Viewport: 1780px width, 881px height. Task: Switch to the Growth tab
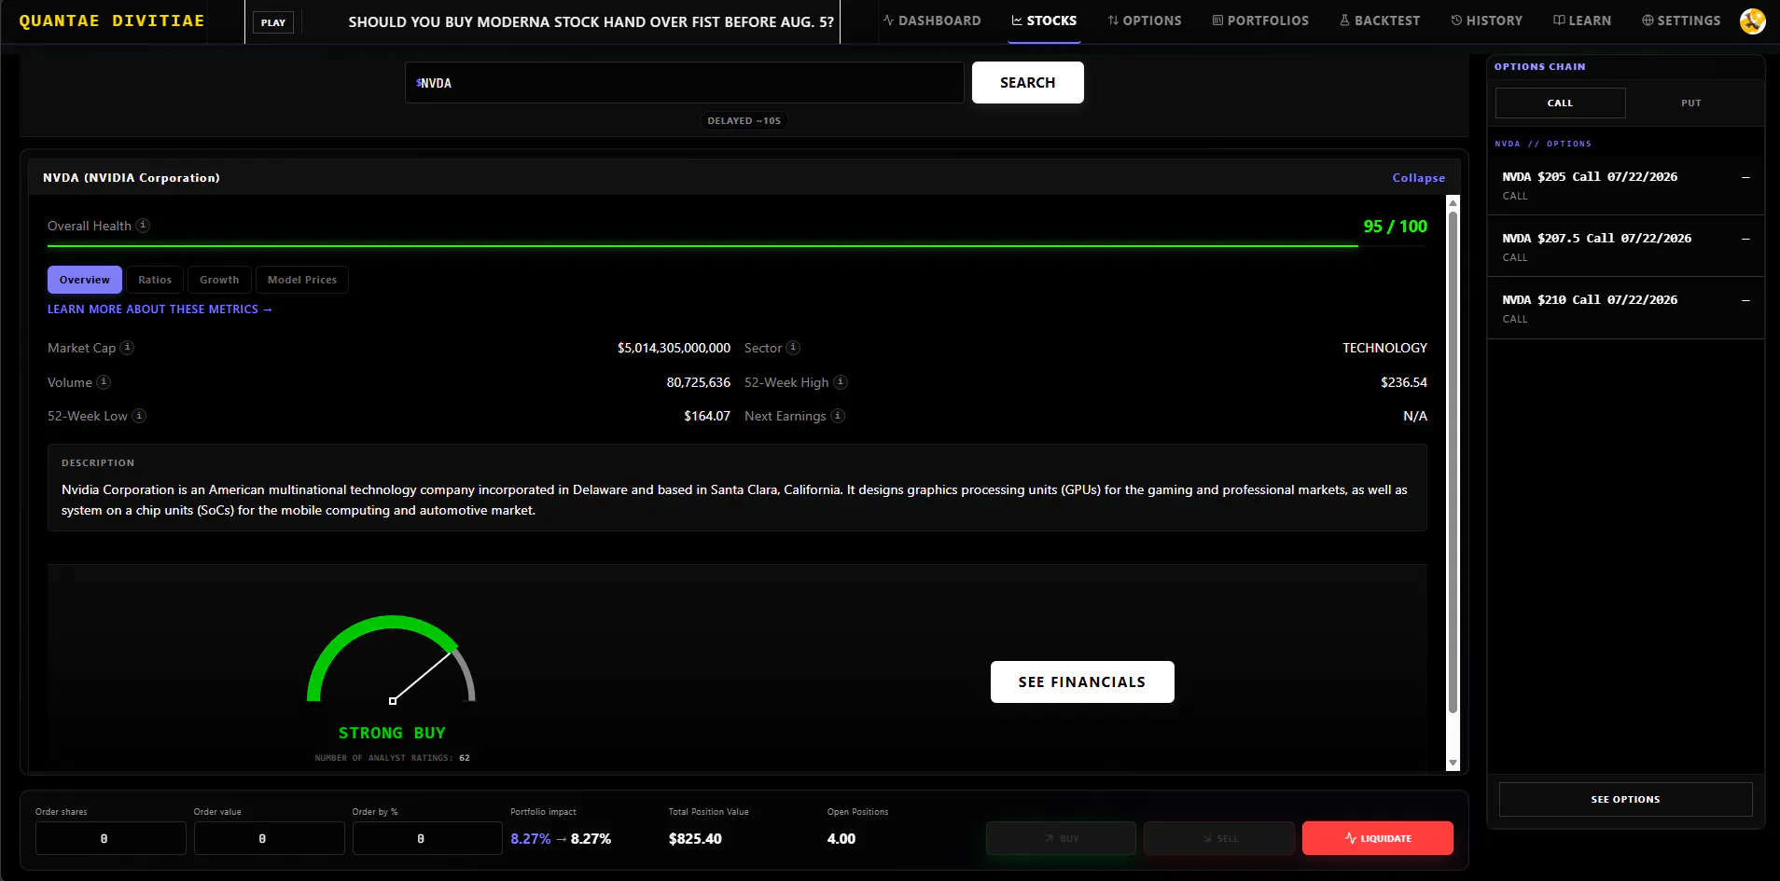point(219,280)
